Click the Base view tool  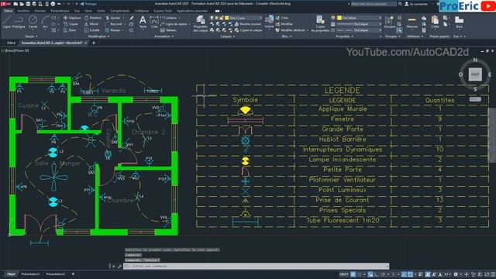459,22
